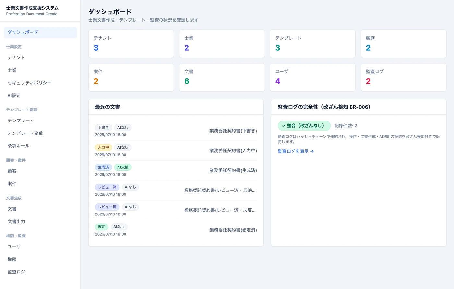
Task: Click the 入力中 status badge
Action: [103, 147]
